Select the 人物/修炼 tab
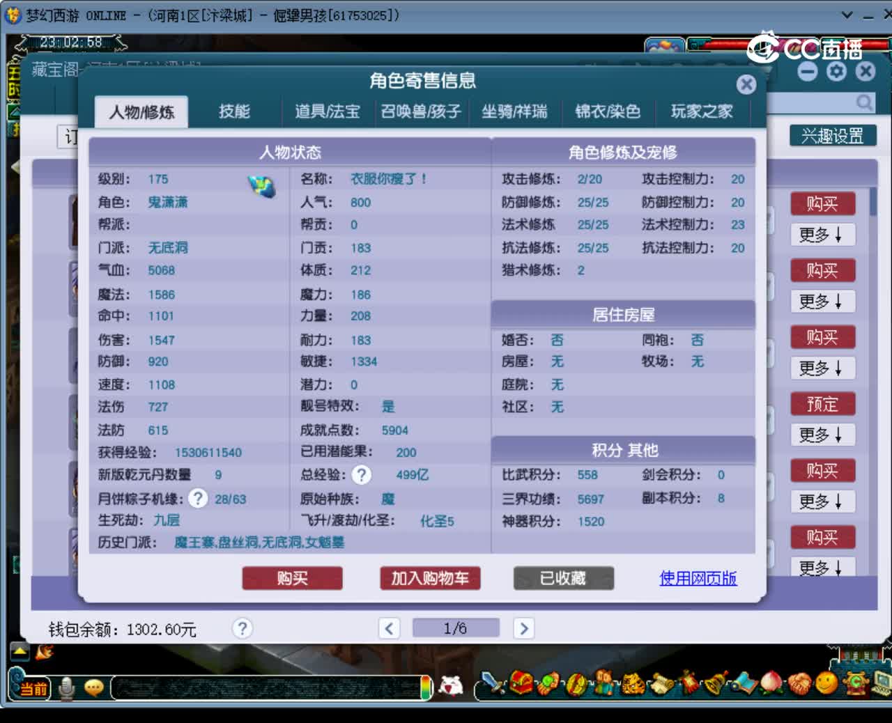This screenshot has height=723, width=892. 141,112
